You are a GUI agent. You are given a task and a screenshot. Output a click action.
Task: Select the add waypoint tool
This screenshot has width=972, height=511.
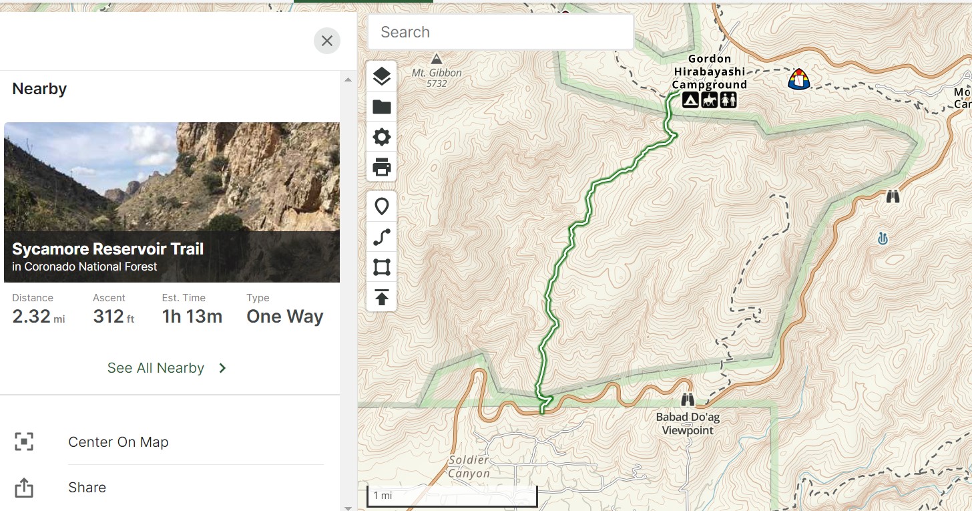[x=381, y=207]
